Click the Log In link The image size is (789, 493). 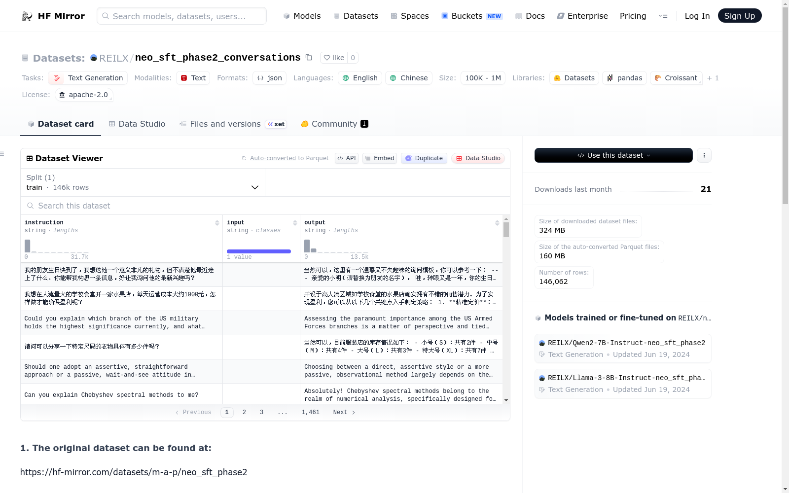click(x=697, y=16)
